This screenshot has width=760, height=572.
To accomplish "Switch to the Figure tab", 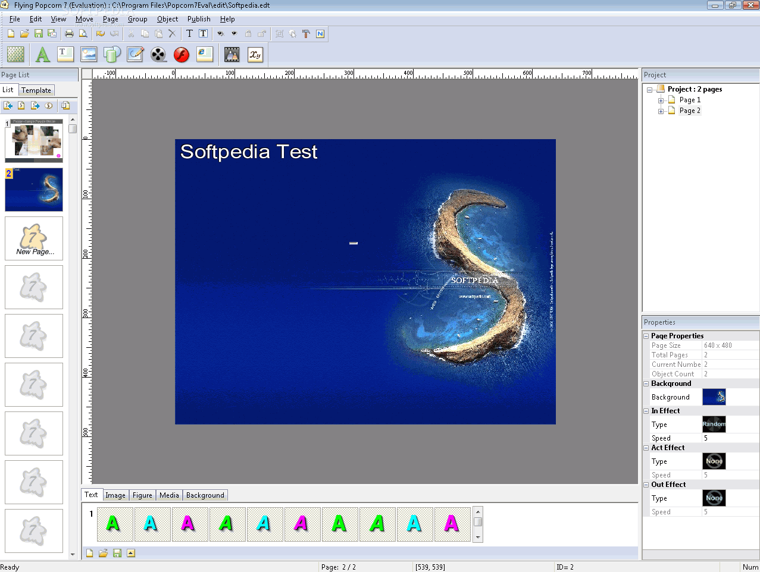I will click(142, 495).
